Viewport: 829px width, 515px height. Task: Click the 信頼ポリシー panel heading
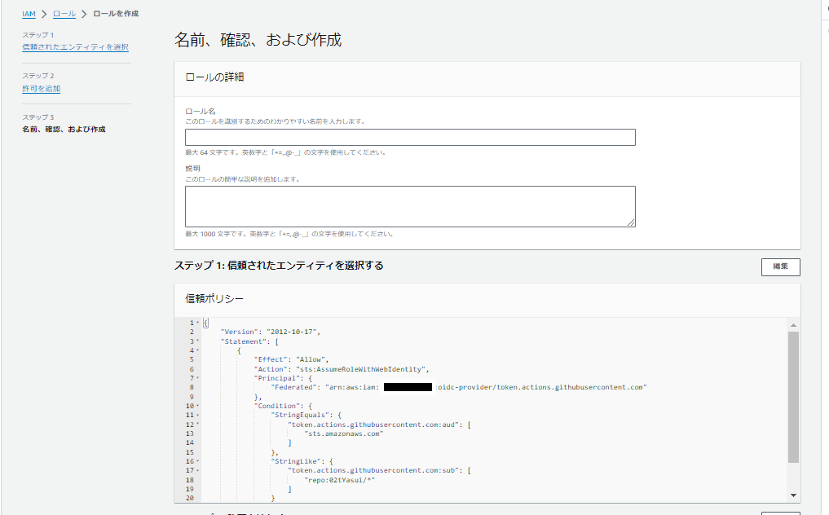(214, 299)
